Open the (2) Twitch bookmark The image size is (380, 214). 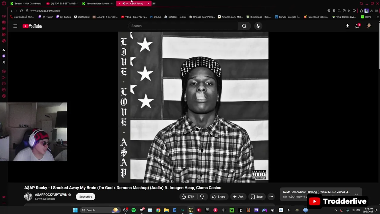tap(46, 17)
